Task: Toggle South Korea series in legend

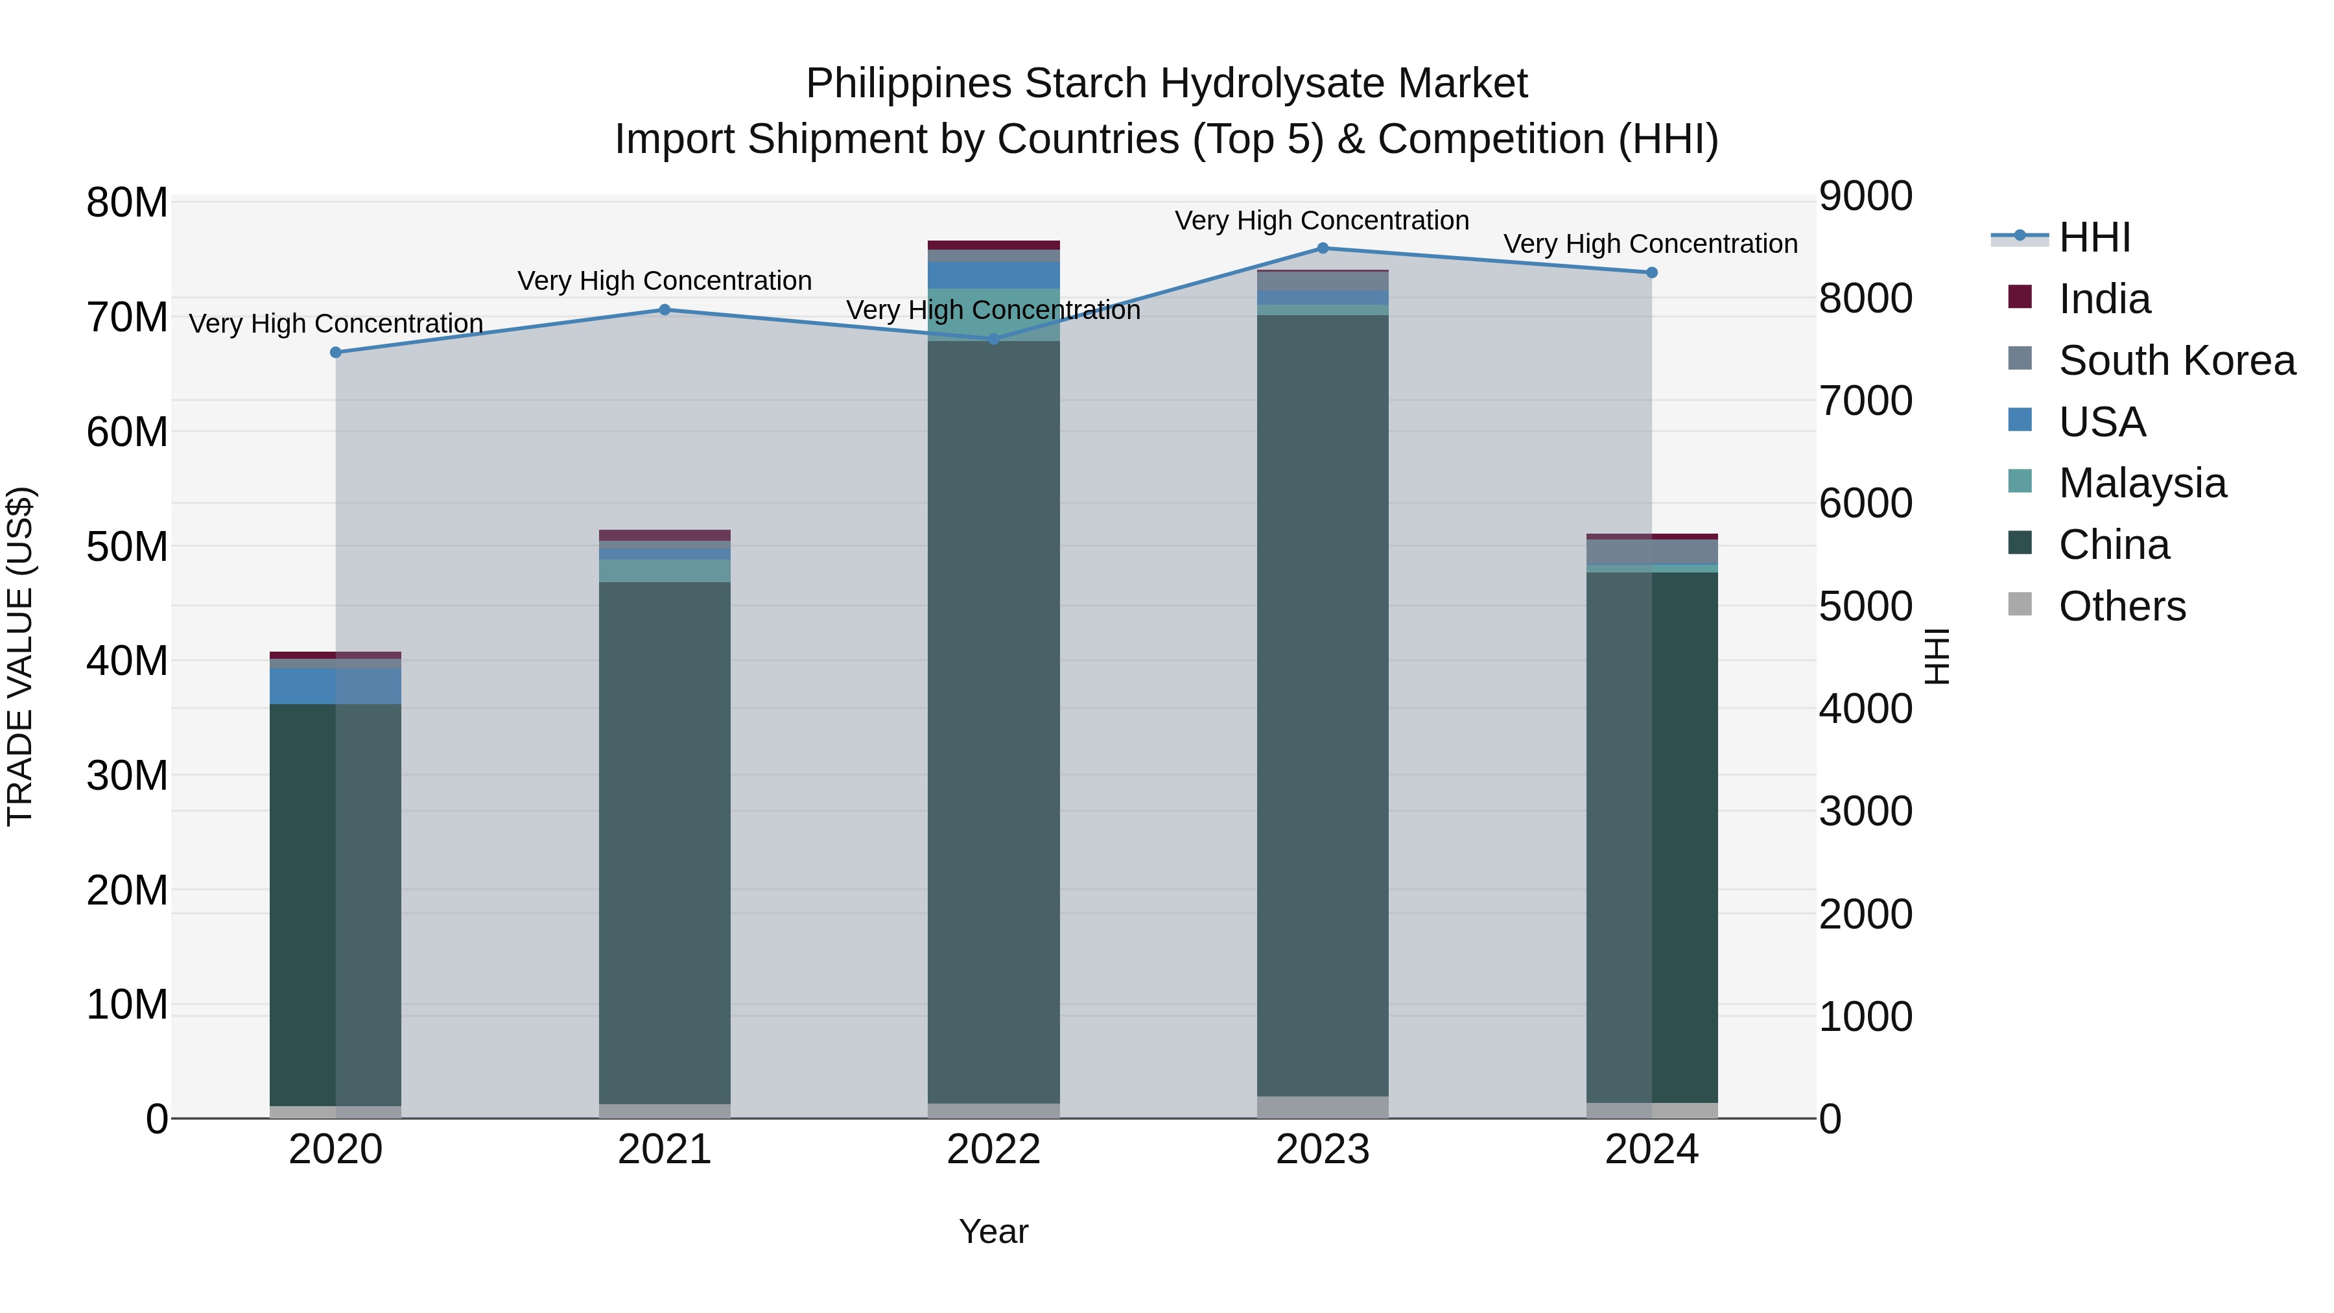Action: (x=2151, y=360)
